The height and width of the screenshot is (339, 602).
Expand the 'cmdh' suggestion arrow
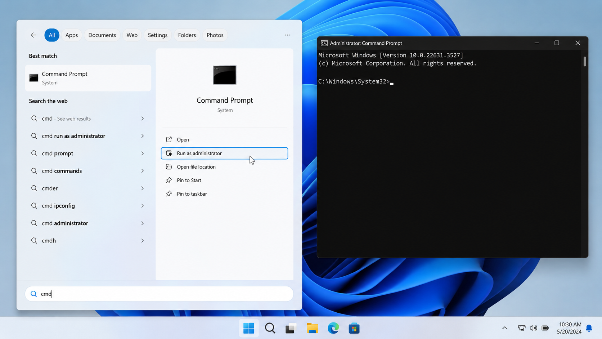coord(143,241)
